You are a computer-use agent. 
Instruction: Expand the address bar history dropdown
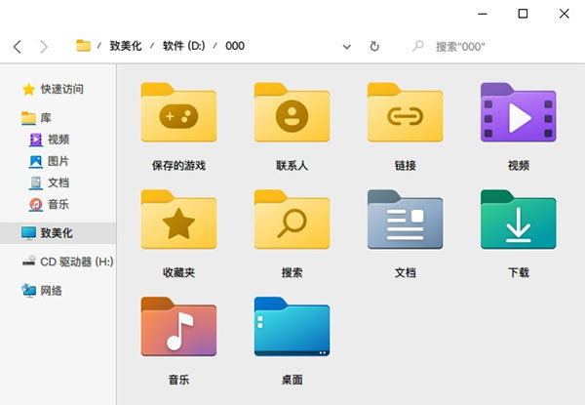347,46
